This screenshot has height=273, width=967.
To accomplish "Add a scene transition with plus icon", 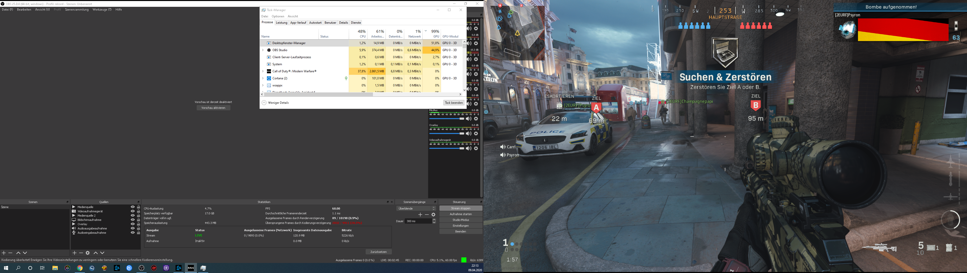I will pyautogui.click(x=420, y=215).
